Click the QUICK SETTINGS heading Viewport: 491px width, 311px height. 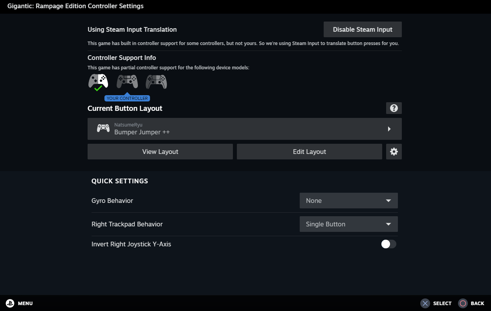[120, 181]
